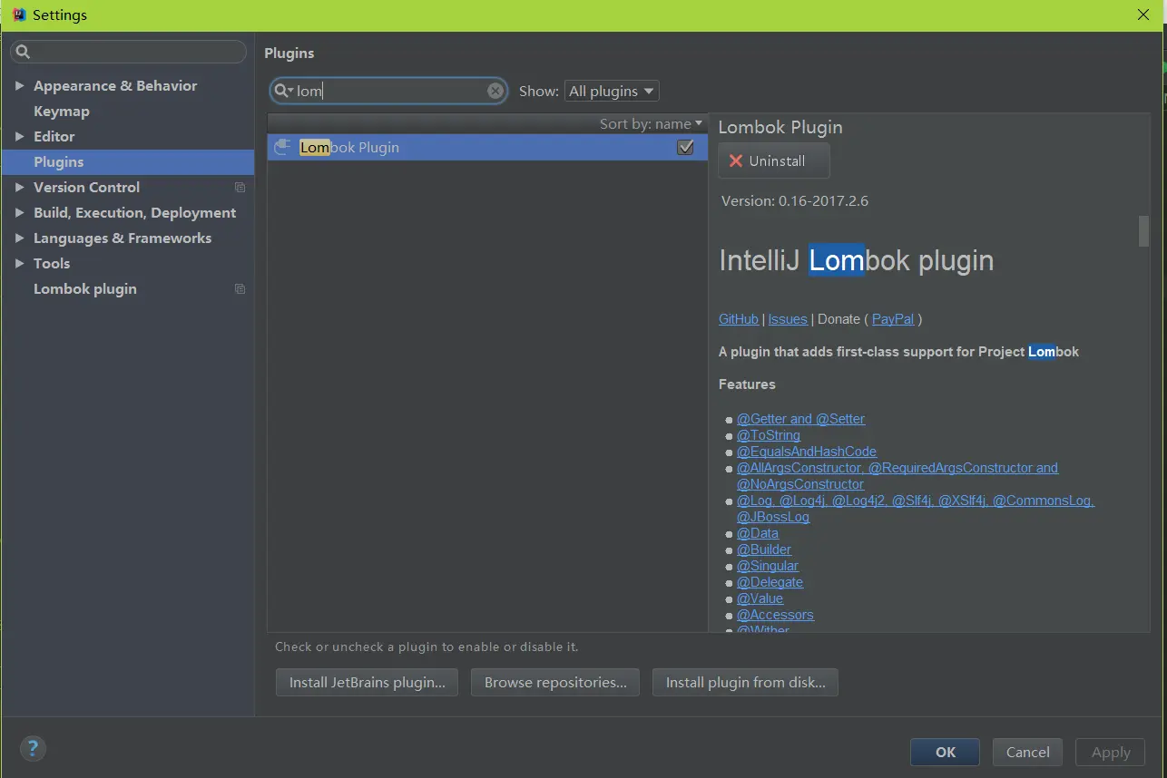Open the @Getter and @Setter link

(800, 419)
